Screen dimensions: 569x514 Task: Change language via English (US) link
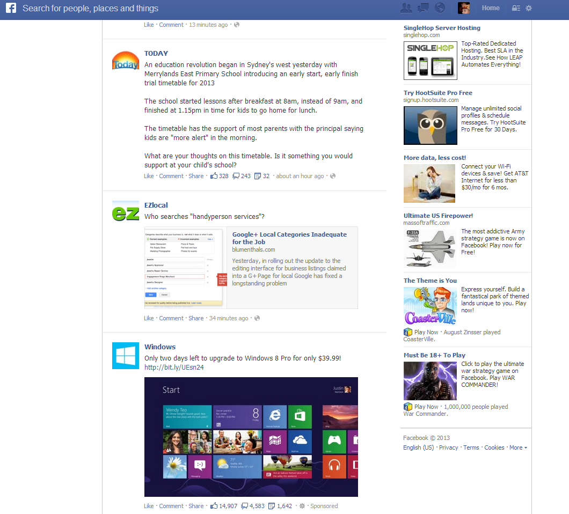[418, 447]
